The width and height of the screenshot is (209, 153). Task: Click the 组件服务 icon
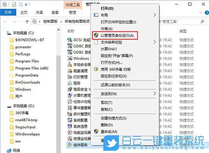(70, 145)
